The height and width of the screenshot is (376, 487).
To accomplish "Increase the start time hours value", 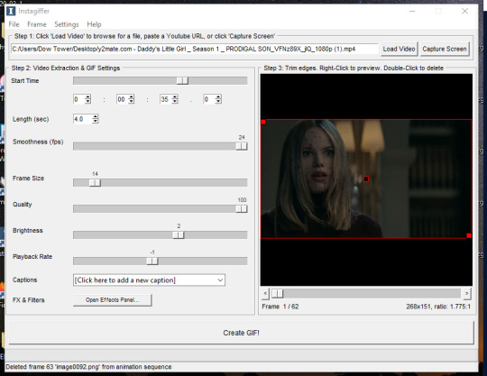I will [87, 96].
